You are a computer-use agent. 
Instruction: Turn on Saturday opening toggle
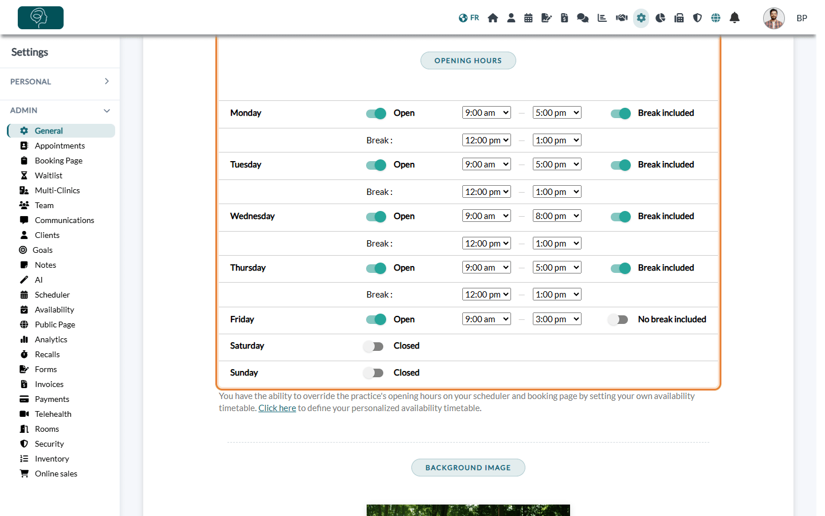point(373,346)
